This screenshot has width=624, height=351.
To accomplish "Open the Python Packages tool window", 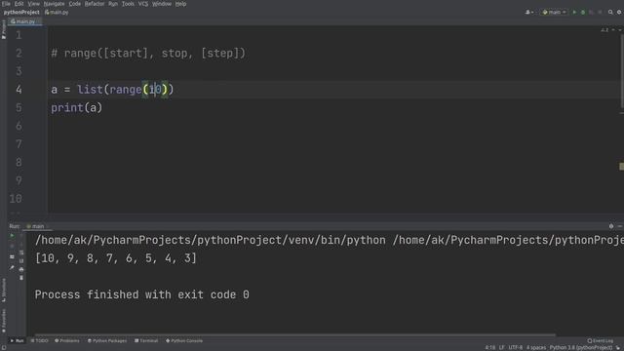I will pos(107,340).
